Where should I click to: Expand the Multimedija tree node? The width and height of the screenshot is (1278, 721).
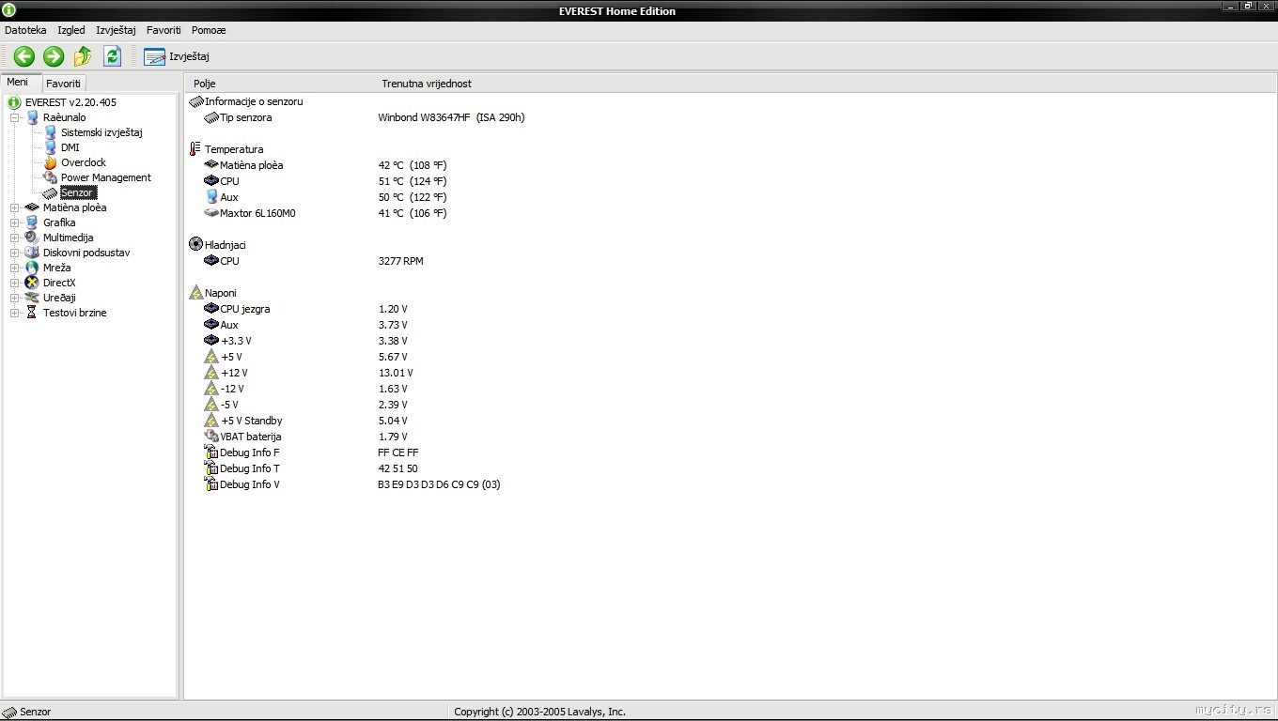15,238
